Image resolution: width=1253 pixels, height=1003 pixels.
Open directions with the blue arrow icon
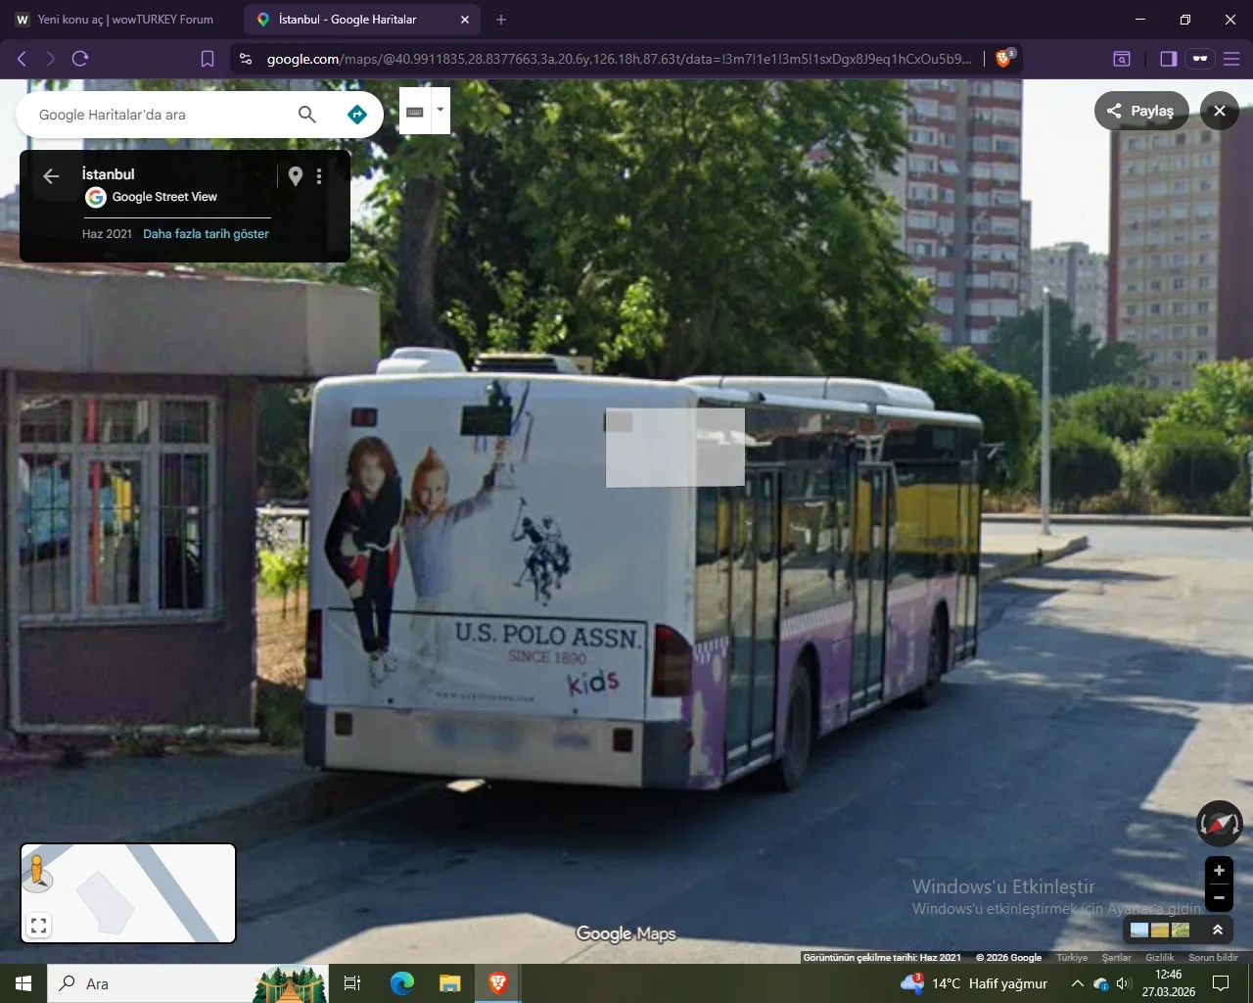pos(357,115)
